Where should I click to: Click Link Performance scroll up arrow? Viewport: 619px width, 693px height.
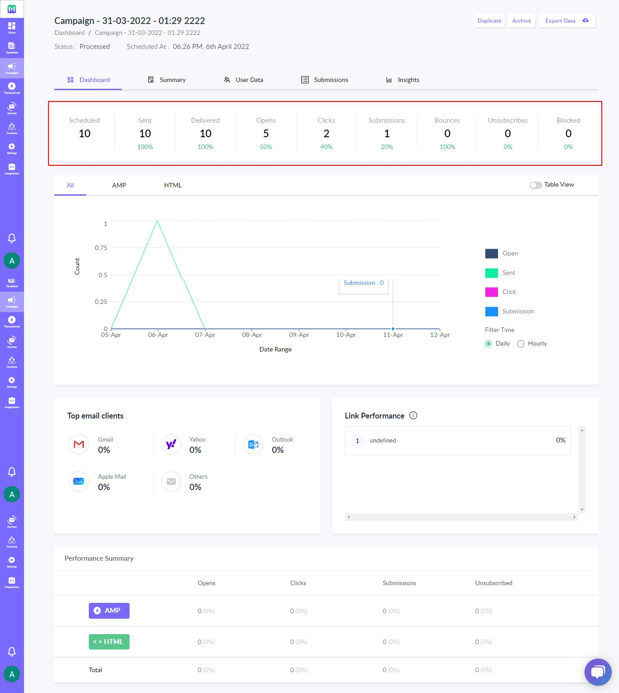582,430
